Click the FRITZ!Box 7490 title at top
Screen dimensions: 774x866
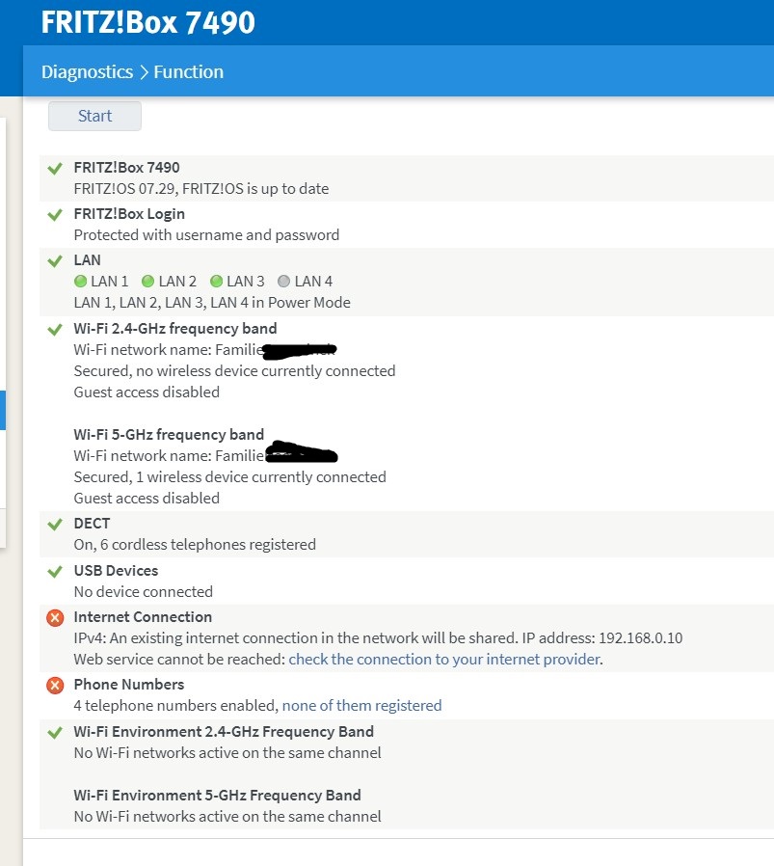tap(147, 22)
